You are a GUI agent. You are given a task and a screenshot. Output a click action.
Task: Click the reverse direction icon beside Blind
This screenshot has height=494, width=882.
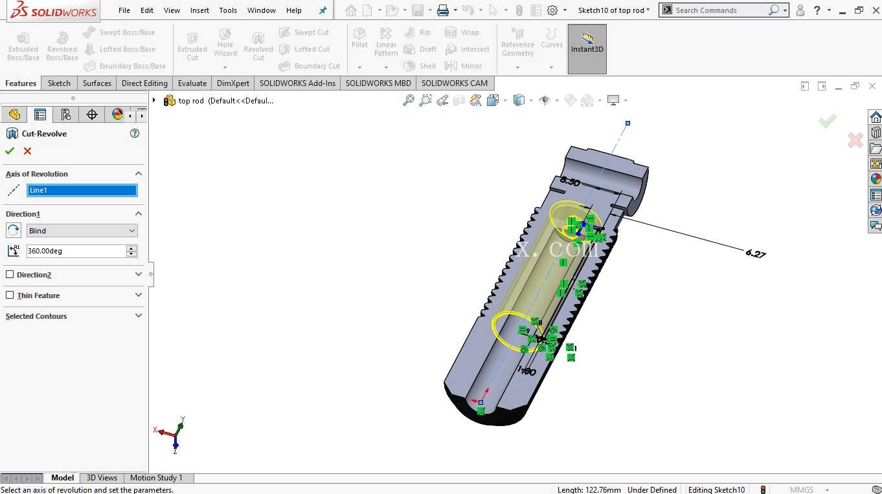tap(13, 230)
